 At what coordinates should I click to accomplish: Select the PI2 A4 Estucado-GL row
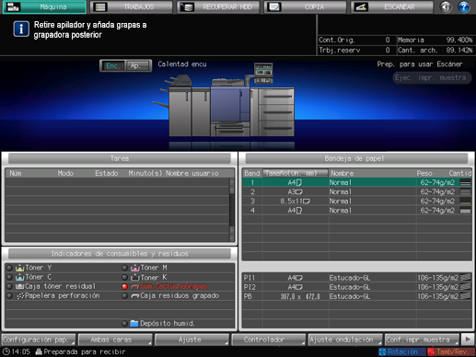[357, 287]
